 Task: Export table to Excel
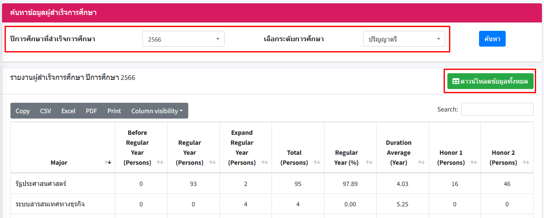(x=68, y=111)
